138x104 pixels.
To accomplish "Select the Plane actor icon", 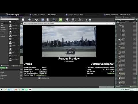I will tap(10, 53).
